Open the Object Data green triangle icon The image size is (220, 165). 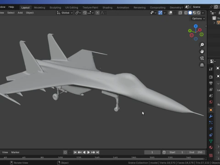click(x=211, y=141)
